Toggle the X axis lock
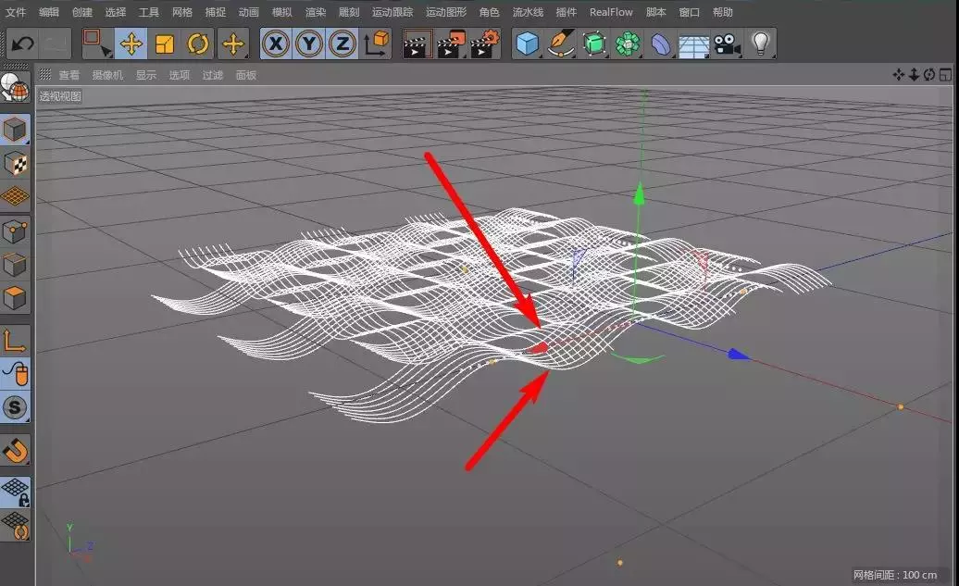 pos(275,44)
